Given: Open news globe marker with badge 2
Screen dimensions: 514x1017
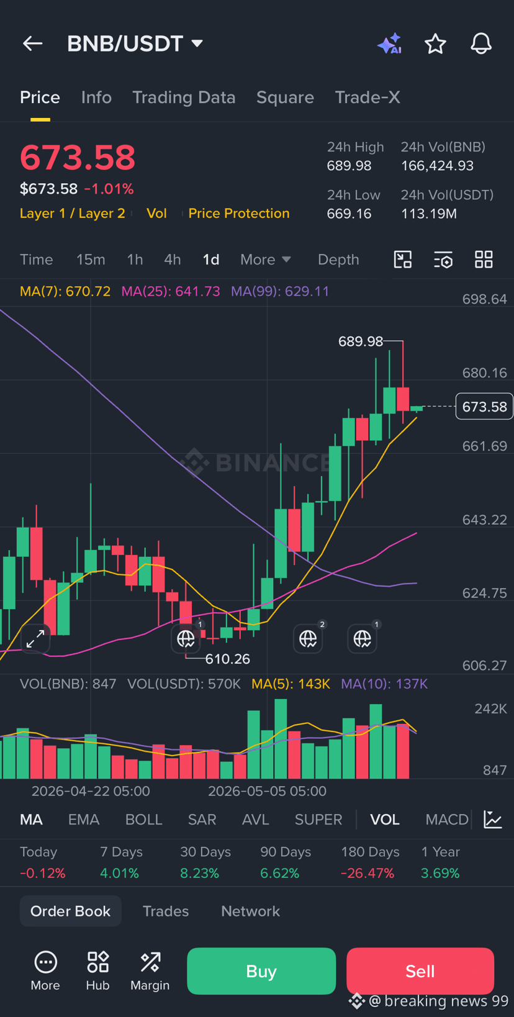Looking at the screenshot, I should pyautogui.click(x=308, y=638).
